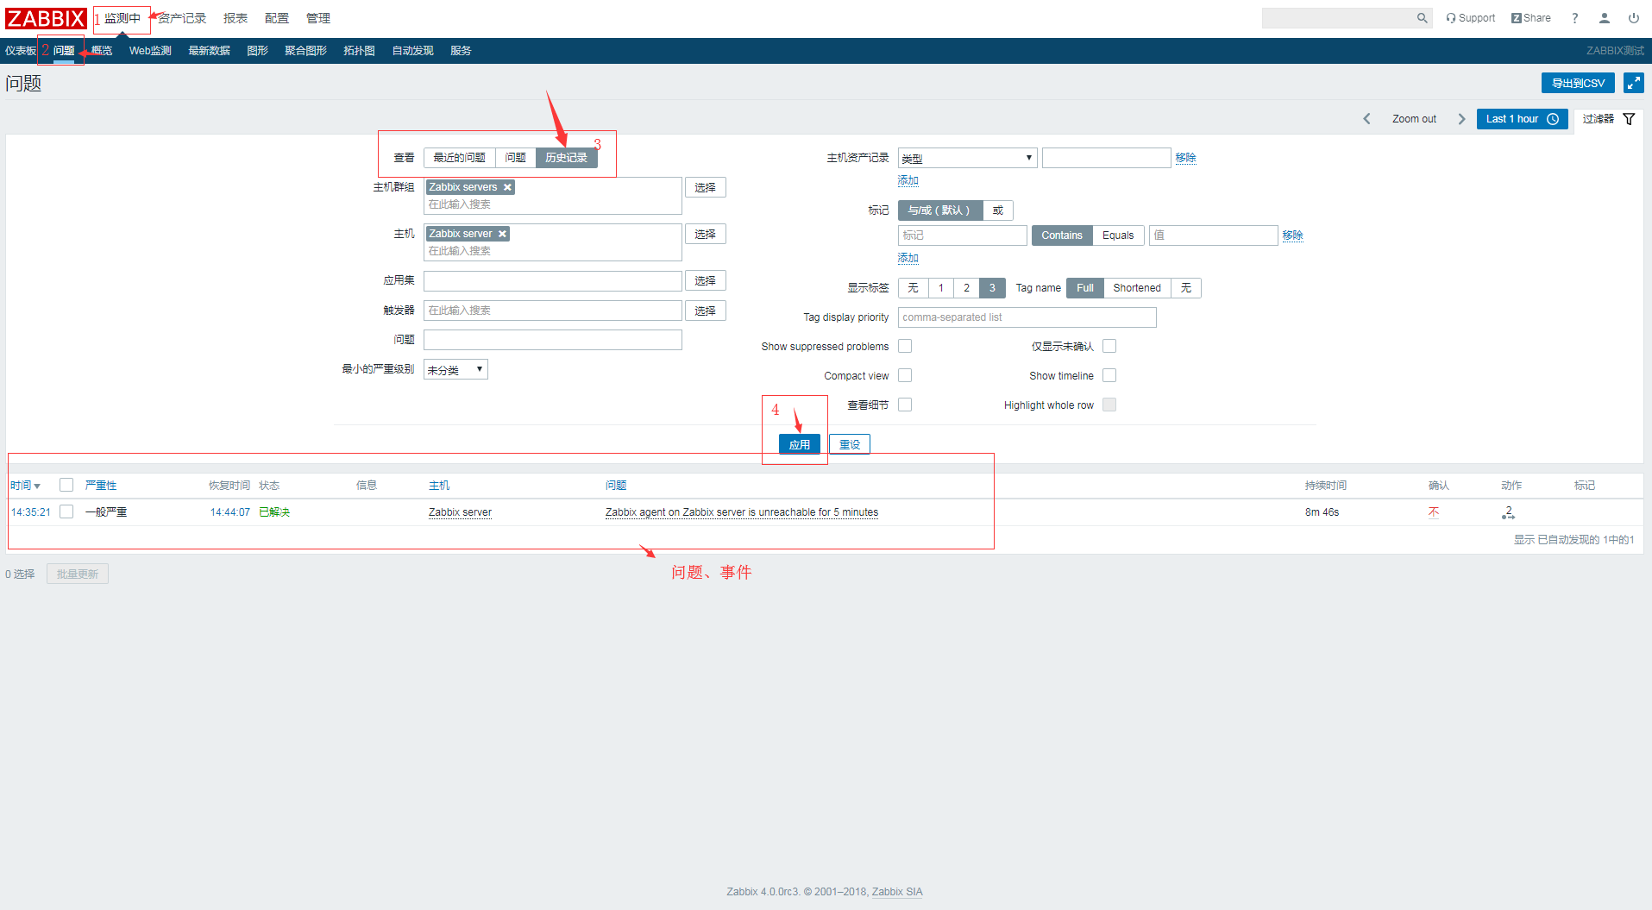
Task: Open Support link with headset icon
Action: click(x=1471, y=18)
